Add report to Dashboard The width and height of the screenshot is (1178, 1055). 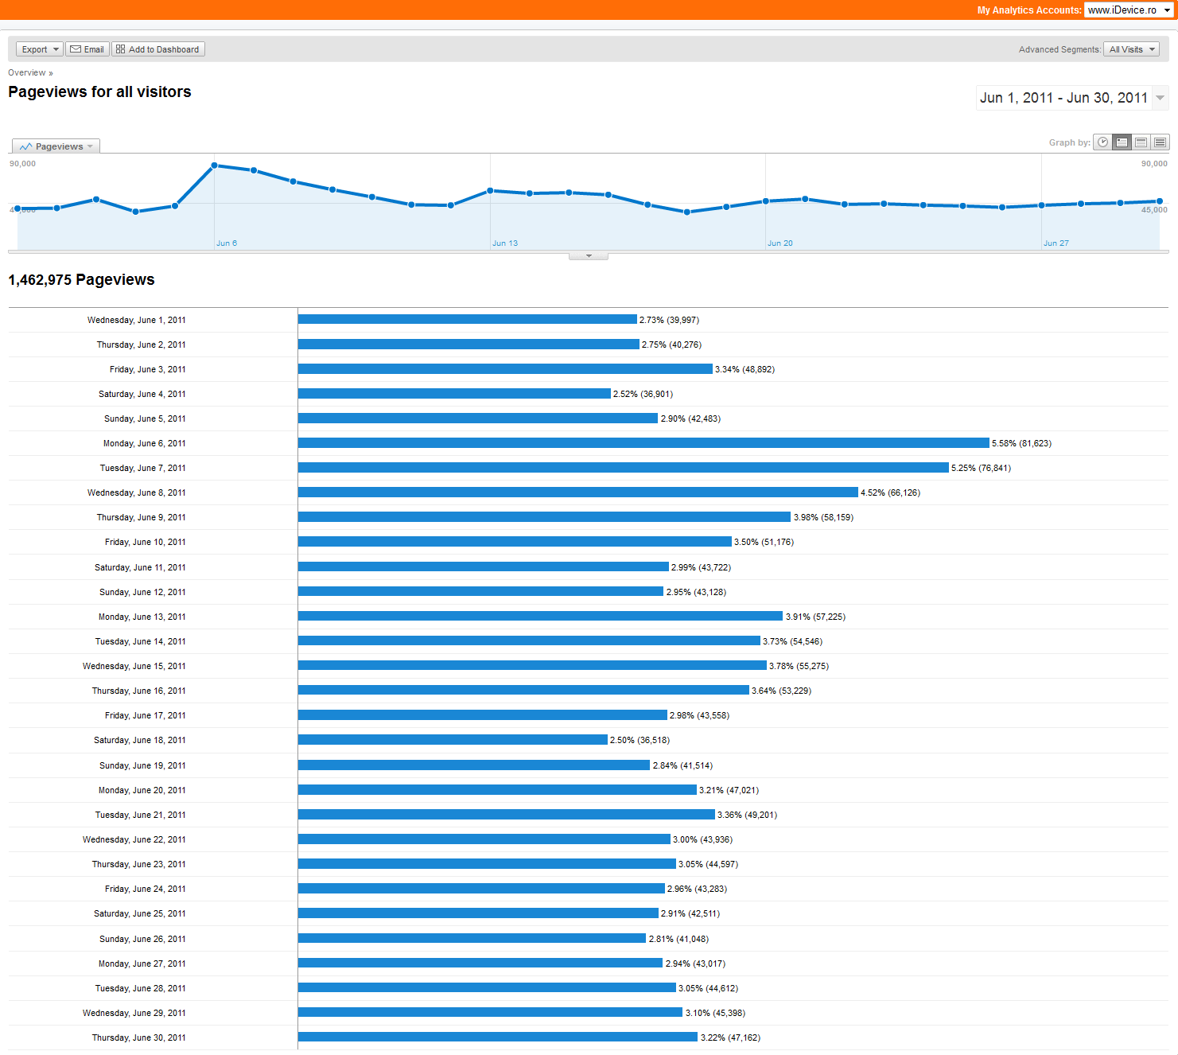pyautogui.click(x=158, y=49)
